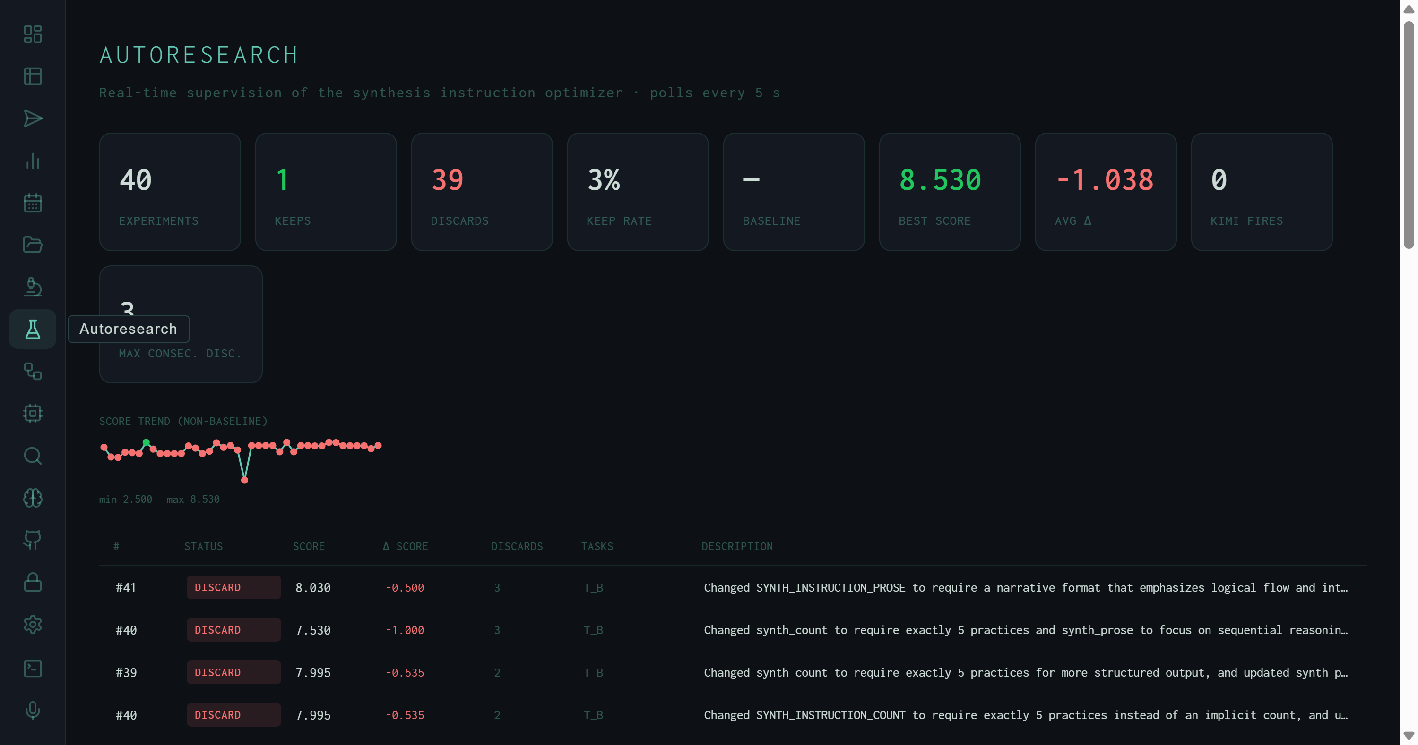Click the vertical scrollbar thumb
The width and height of the screenshot is (1418, 745).
pyautogui.click(x=1409, y=135)
